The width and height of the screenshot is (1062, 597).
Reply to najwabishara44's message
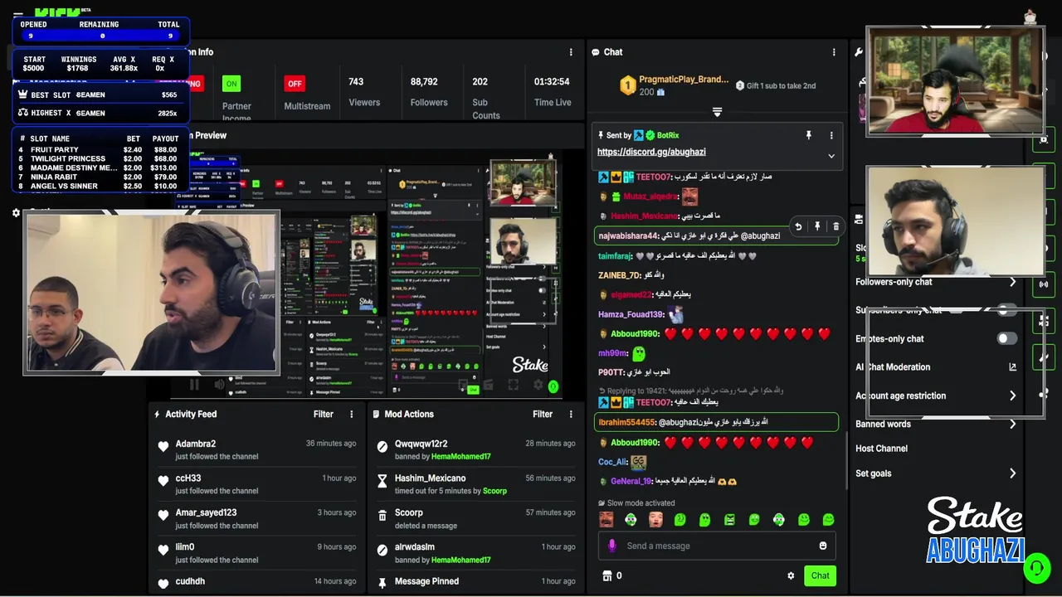click(x=798, y=226)
